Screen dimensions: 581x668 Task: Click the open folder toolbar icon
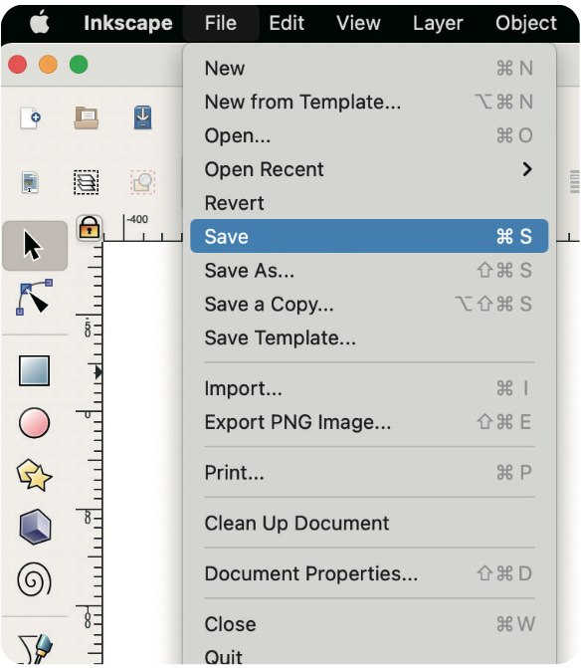pyautogui.click(x=87, y=117)
